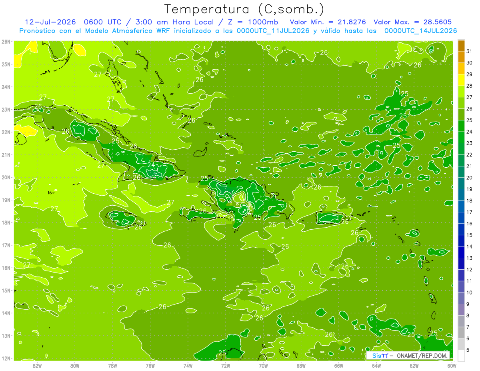Click colorbar legend value 10
Viewport: 480px width, 371px height.
pyautogui.click(x=469, y=293)
